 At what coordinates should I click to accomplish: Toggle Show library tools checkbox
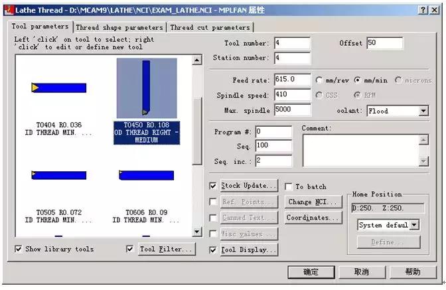coord(18,249)
